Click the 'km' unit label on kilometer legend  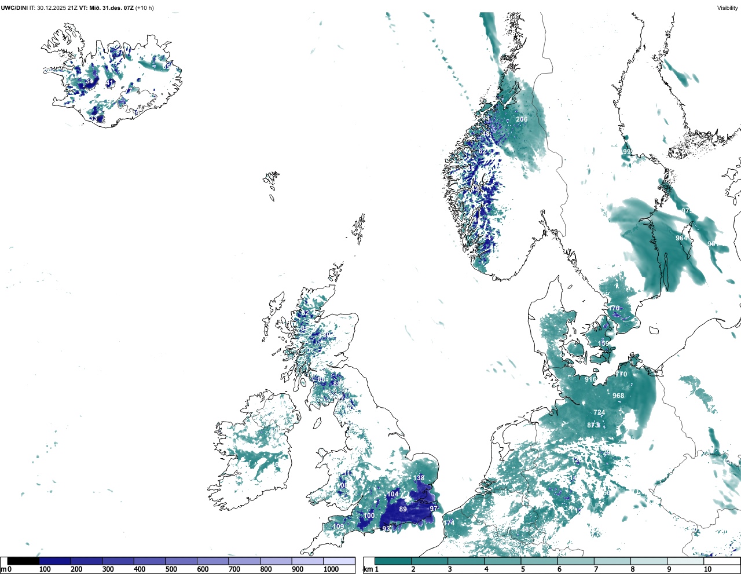(x=367, y=569)
